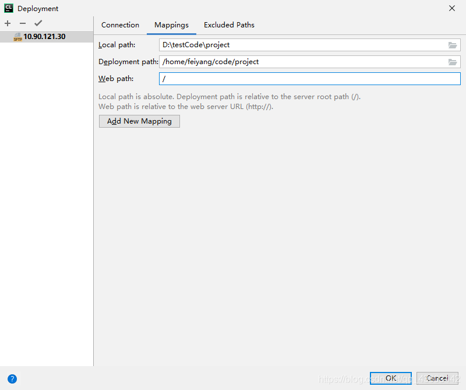Viewport: 466px width, 390px height.
Task: Click the Add New Mapping button
Action: click(x=139, y=121)
